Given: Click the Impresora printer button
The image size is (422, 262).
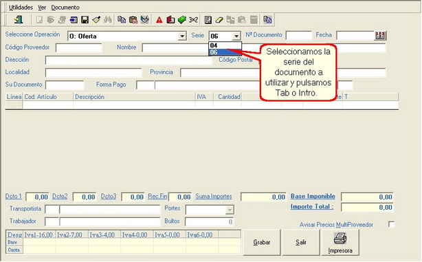Looking at the screenshot, I should pos(340,243).
